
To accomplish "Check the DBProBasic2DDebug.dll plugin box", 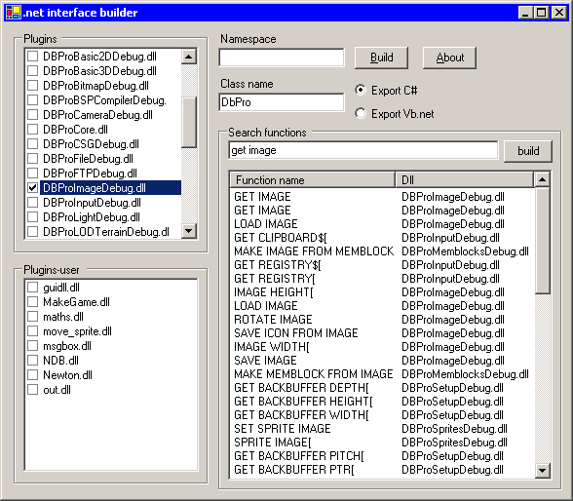I will pyautogui.click(x=32, y=56).
